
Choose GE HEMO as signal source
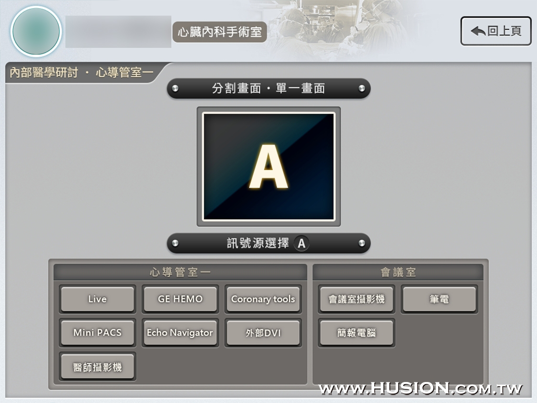click(180, 299)
